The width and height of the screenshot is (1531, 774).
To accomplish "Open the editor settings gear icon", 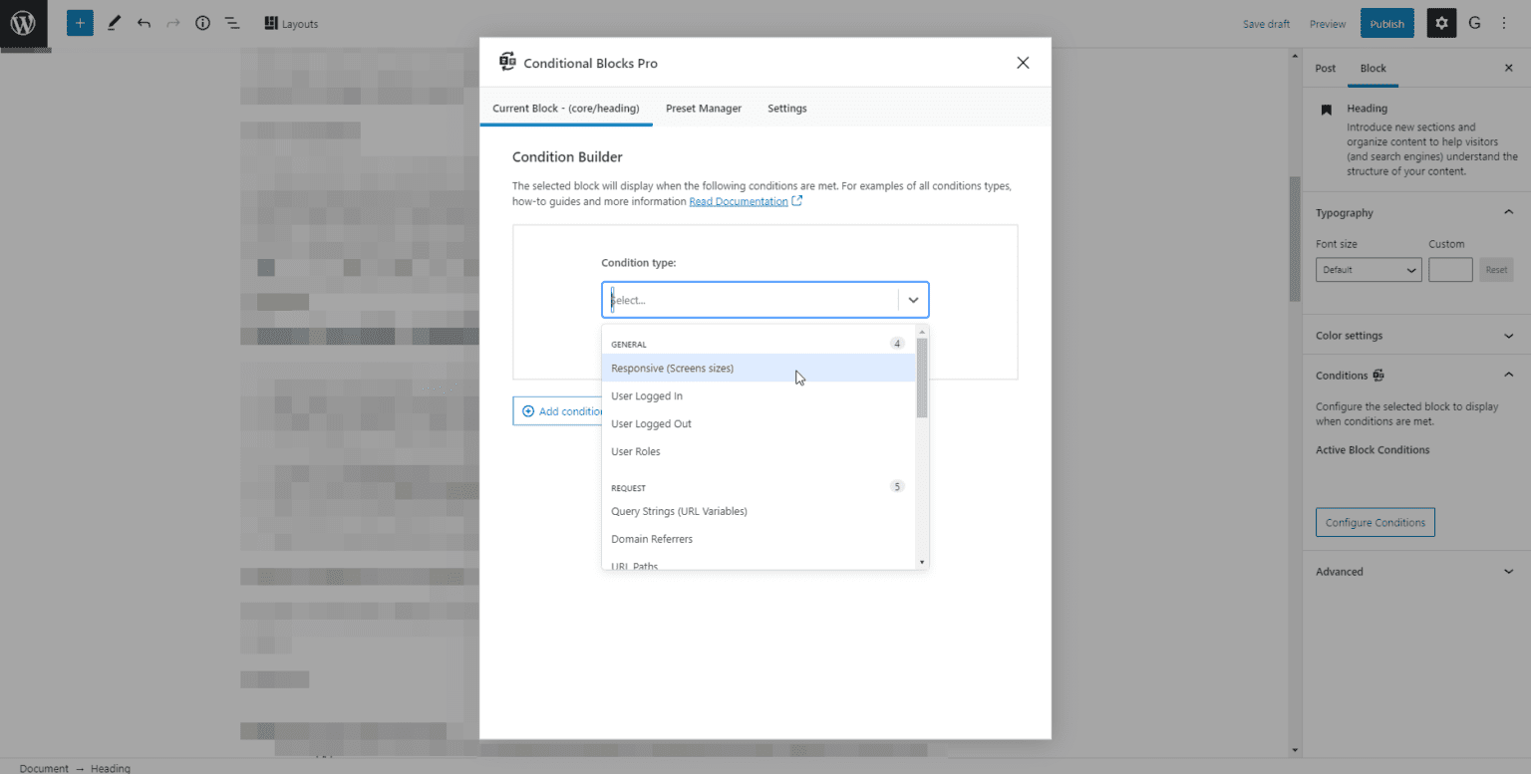I will pyautogui.click(x=1441, y=22).
